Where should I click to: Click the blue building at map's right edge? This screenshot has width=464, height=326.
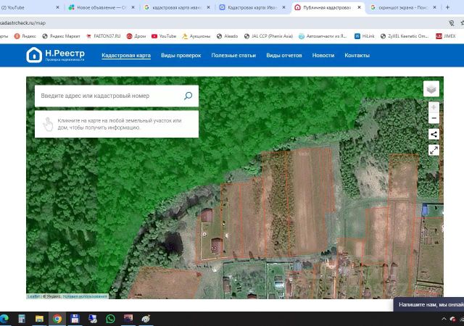click(x=425, y=210)
